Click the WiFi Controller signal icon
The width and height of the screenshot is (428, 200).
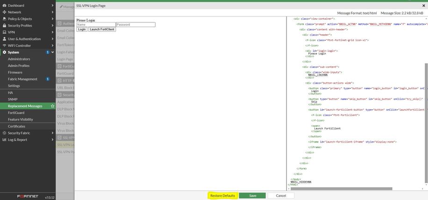[4, 46]
